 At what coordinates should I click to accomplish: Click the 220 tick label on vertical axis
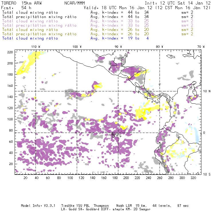coord(10,52)
